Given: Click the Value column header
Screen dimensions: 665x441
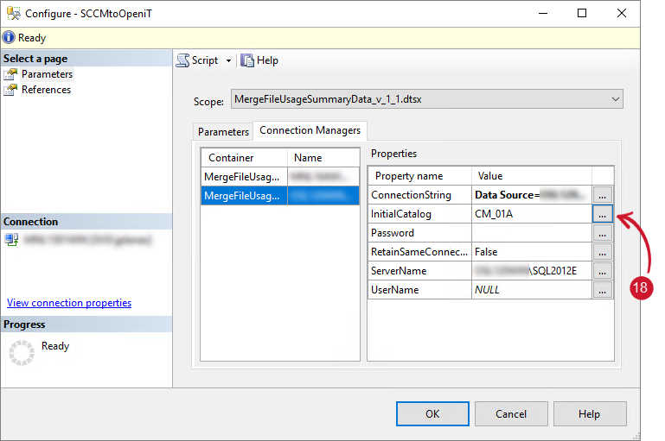Looking at the screenshot, I should [x=532, y=176].
